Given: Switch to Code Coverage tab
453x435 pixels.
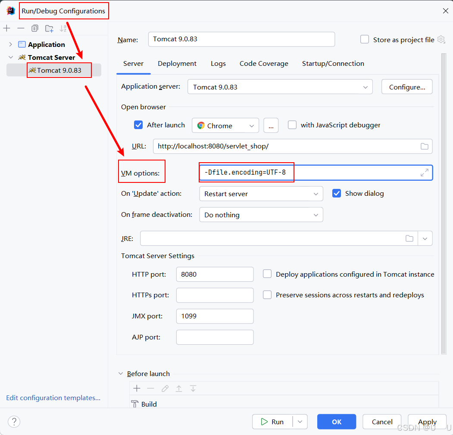Looking at the screenshot, I should (x=264, y=63).
